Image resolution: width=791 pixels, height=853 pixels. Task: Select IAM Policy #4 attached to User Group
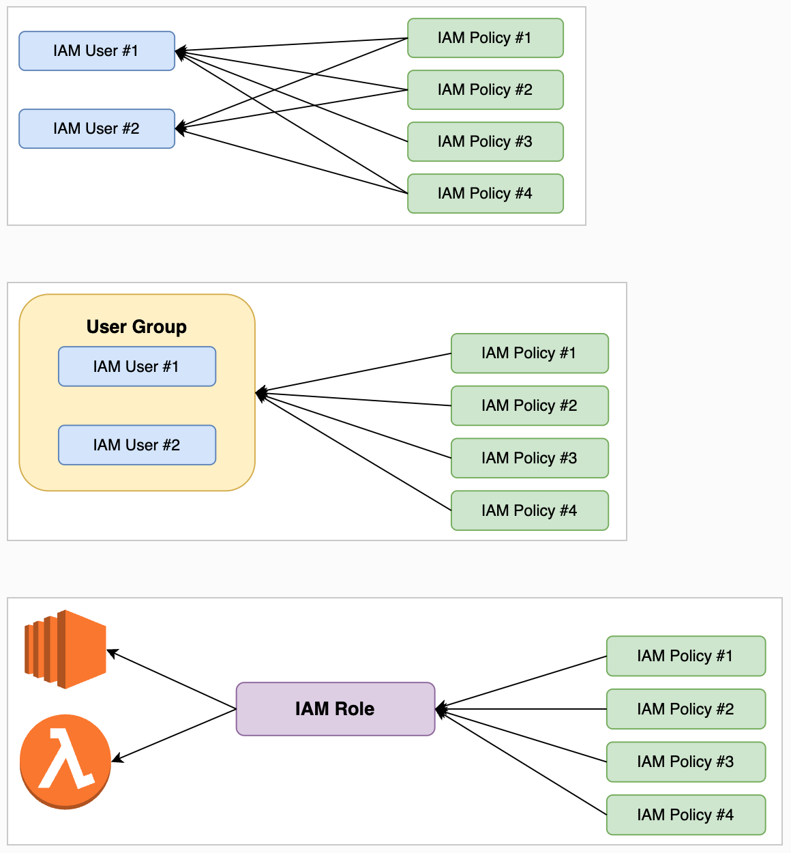530,511
